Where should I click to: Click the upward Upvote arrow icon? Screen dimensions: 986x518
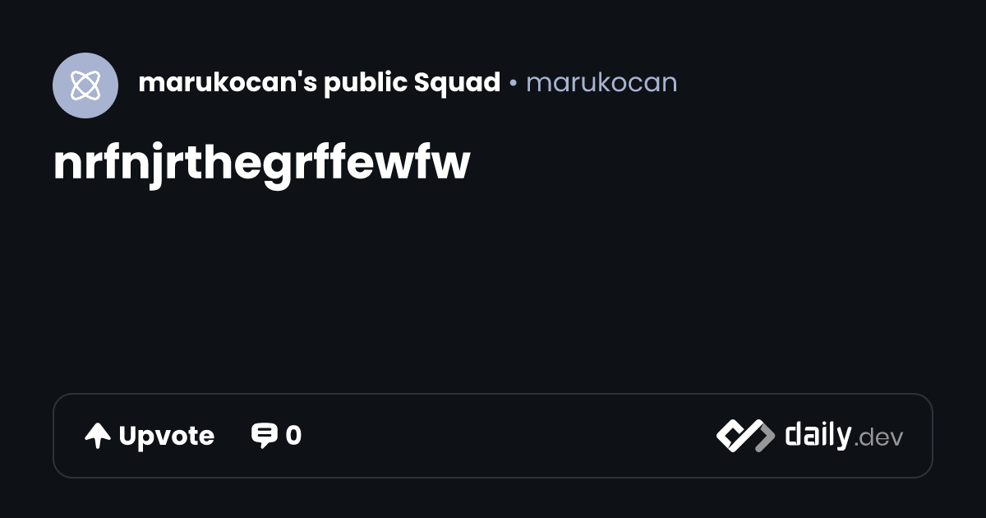[x=98, y=436]
